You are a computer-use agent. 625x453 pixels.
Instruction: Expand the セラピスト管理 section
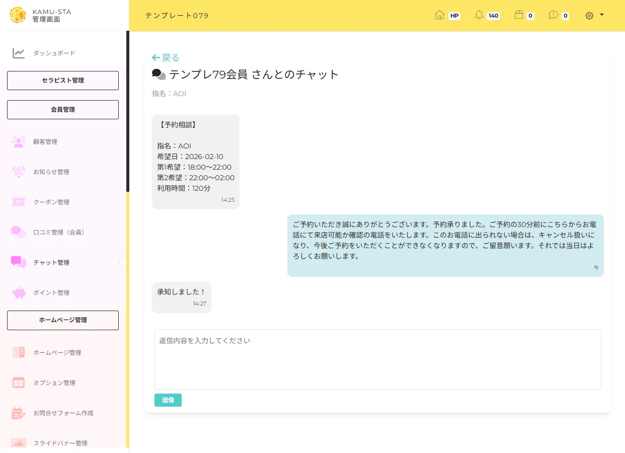[63, 81]
